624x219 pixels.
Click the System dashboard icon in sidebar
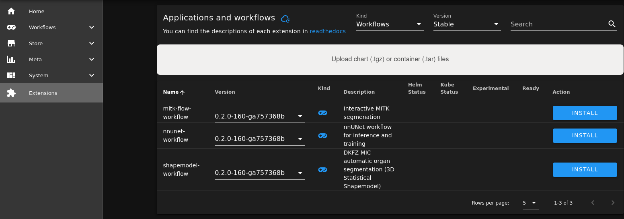(x=11, y=75)
